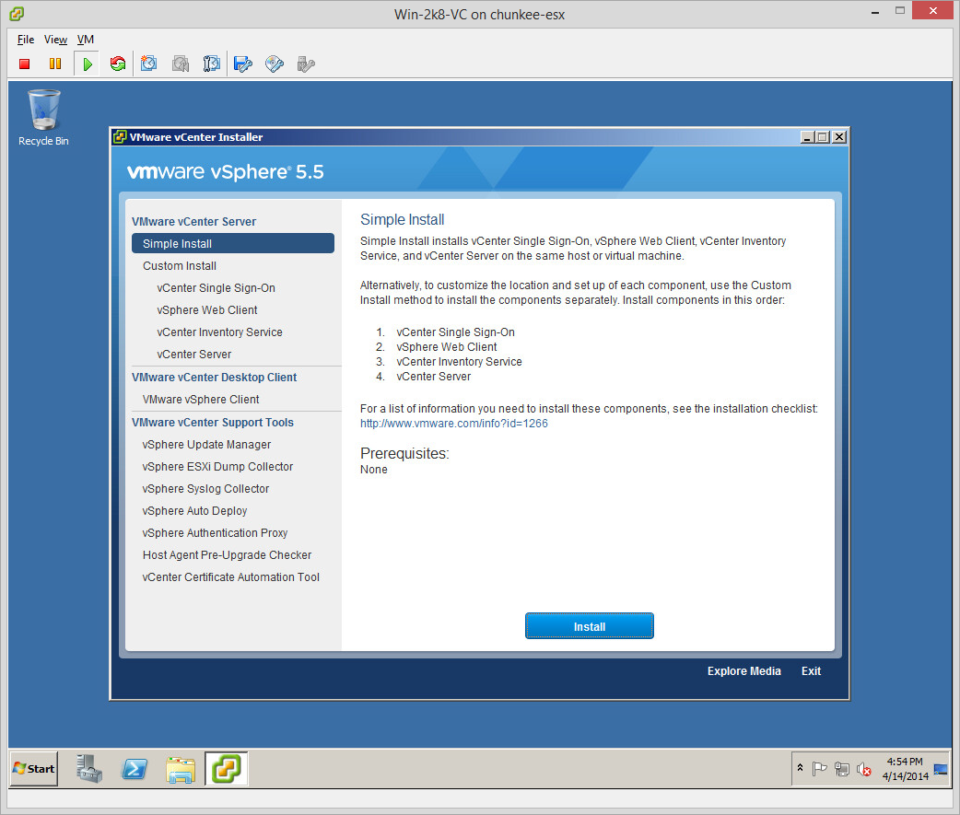Click the blue Install button
This screenshot has width=960, height=815.
(589, 626)
